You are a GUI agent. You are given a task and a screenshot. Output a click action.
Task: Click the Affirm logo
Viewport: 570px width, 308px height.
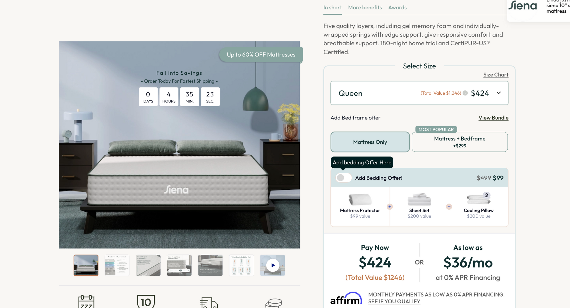[x=346, y=298]
